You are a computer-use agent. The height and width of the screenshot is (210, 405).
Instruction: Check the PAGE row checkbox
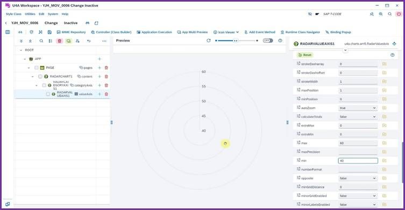pyautogui.click(x=37, y=67)
